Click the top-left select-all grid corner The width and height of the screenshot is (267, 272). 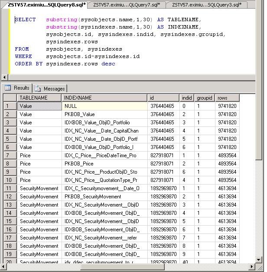click(x=9, y=98)
